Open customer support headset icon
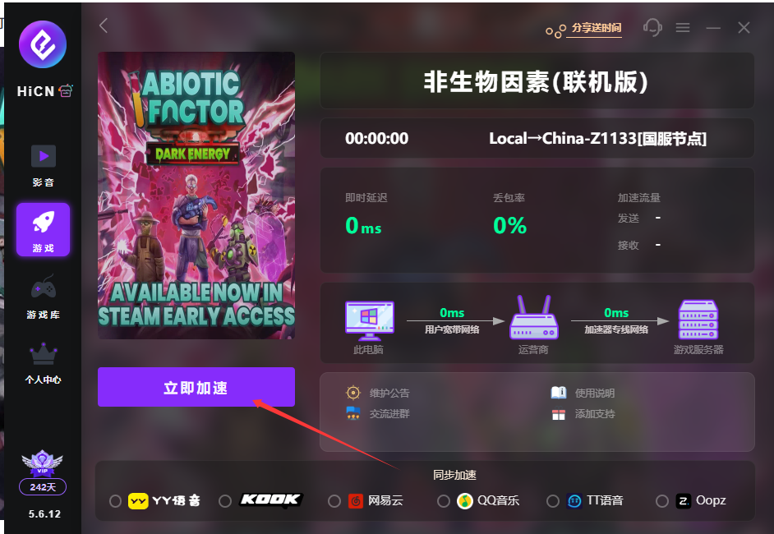This screenshot has width=774, height=534. (652, 27)
